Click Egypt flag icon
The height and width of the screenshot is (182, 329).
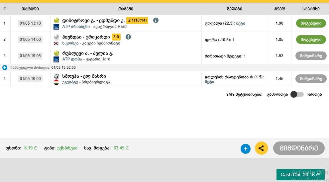pos(56,82)
